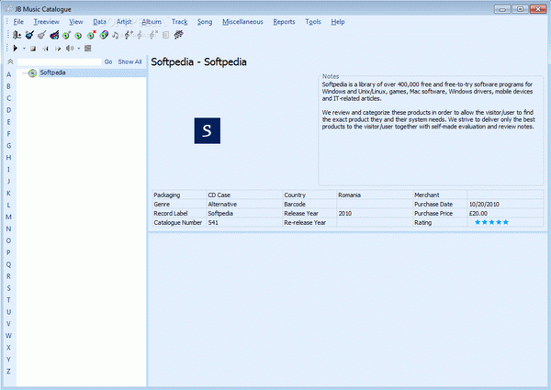Filter artists by letter S
Image resolution: width=551 pixels, height=390 pixels.
(x=9, y=288)
